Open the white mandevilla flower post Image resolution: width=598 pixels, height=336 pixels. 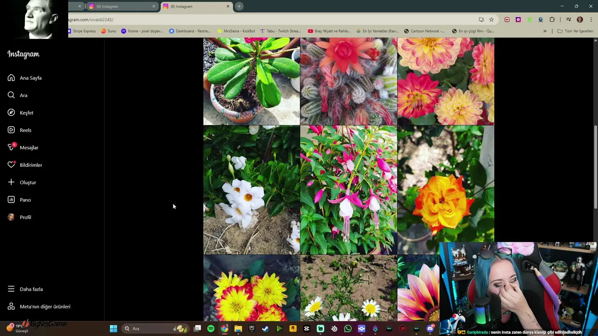(x=251, y=190)
